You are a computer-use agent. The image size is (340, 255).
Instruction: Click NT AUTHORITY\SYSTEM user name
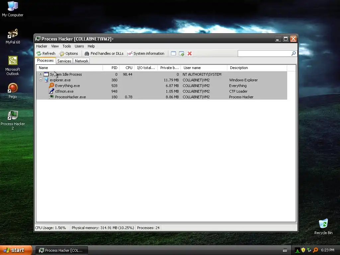click(x=202, y=74)
